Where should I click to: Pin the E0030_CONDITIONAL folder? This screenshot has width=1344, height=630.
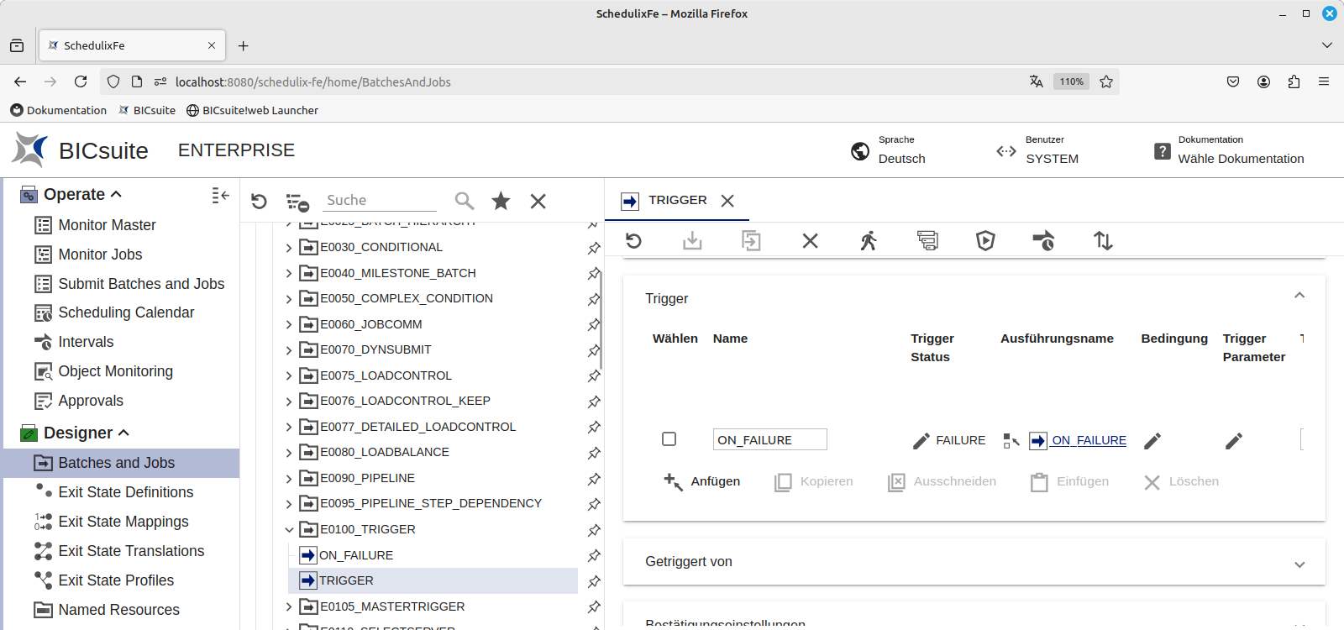[x=594, y=248]
